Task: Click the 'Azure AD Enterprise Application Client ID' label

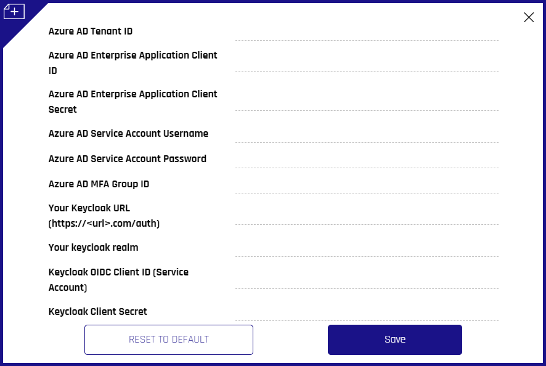Action: coord(132,63)
